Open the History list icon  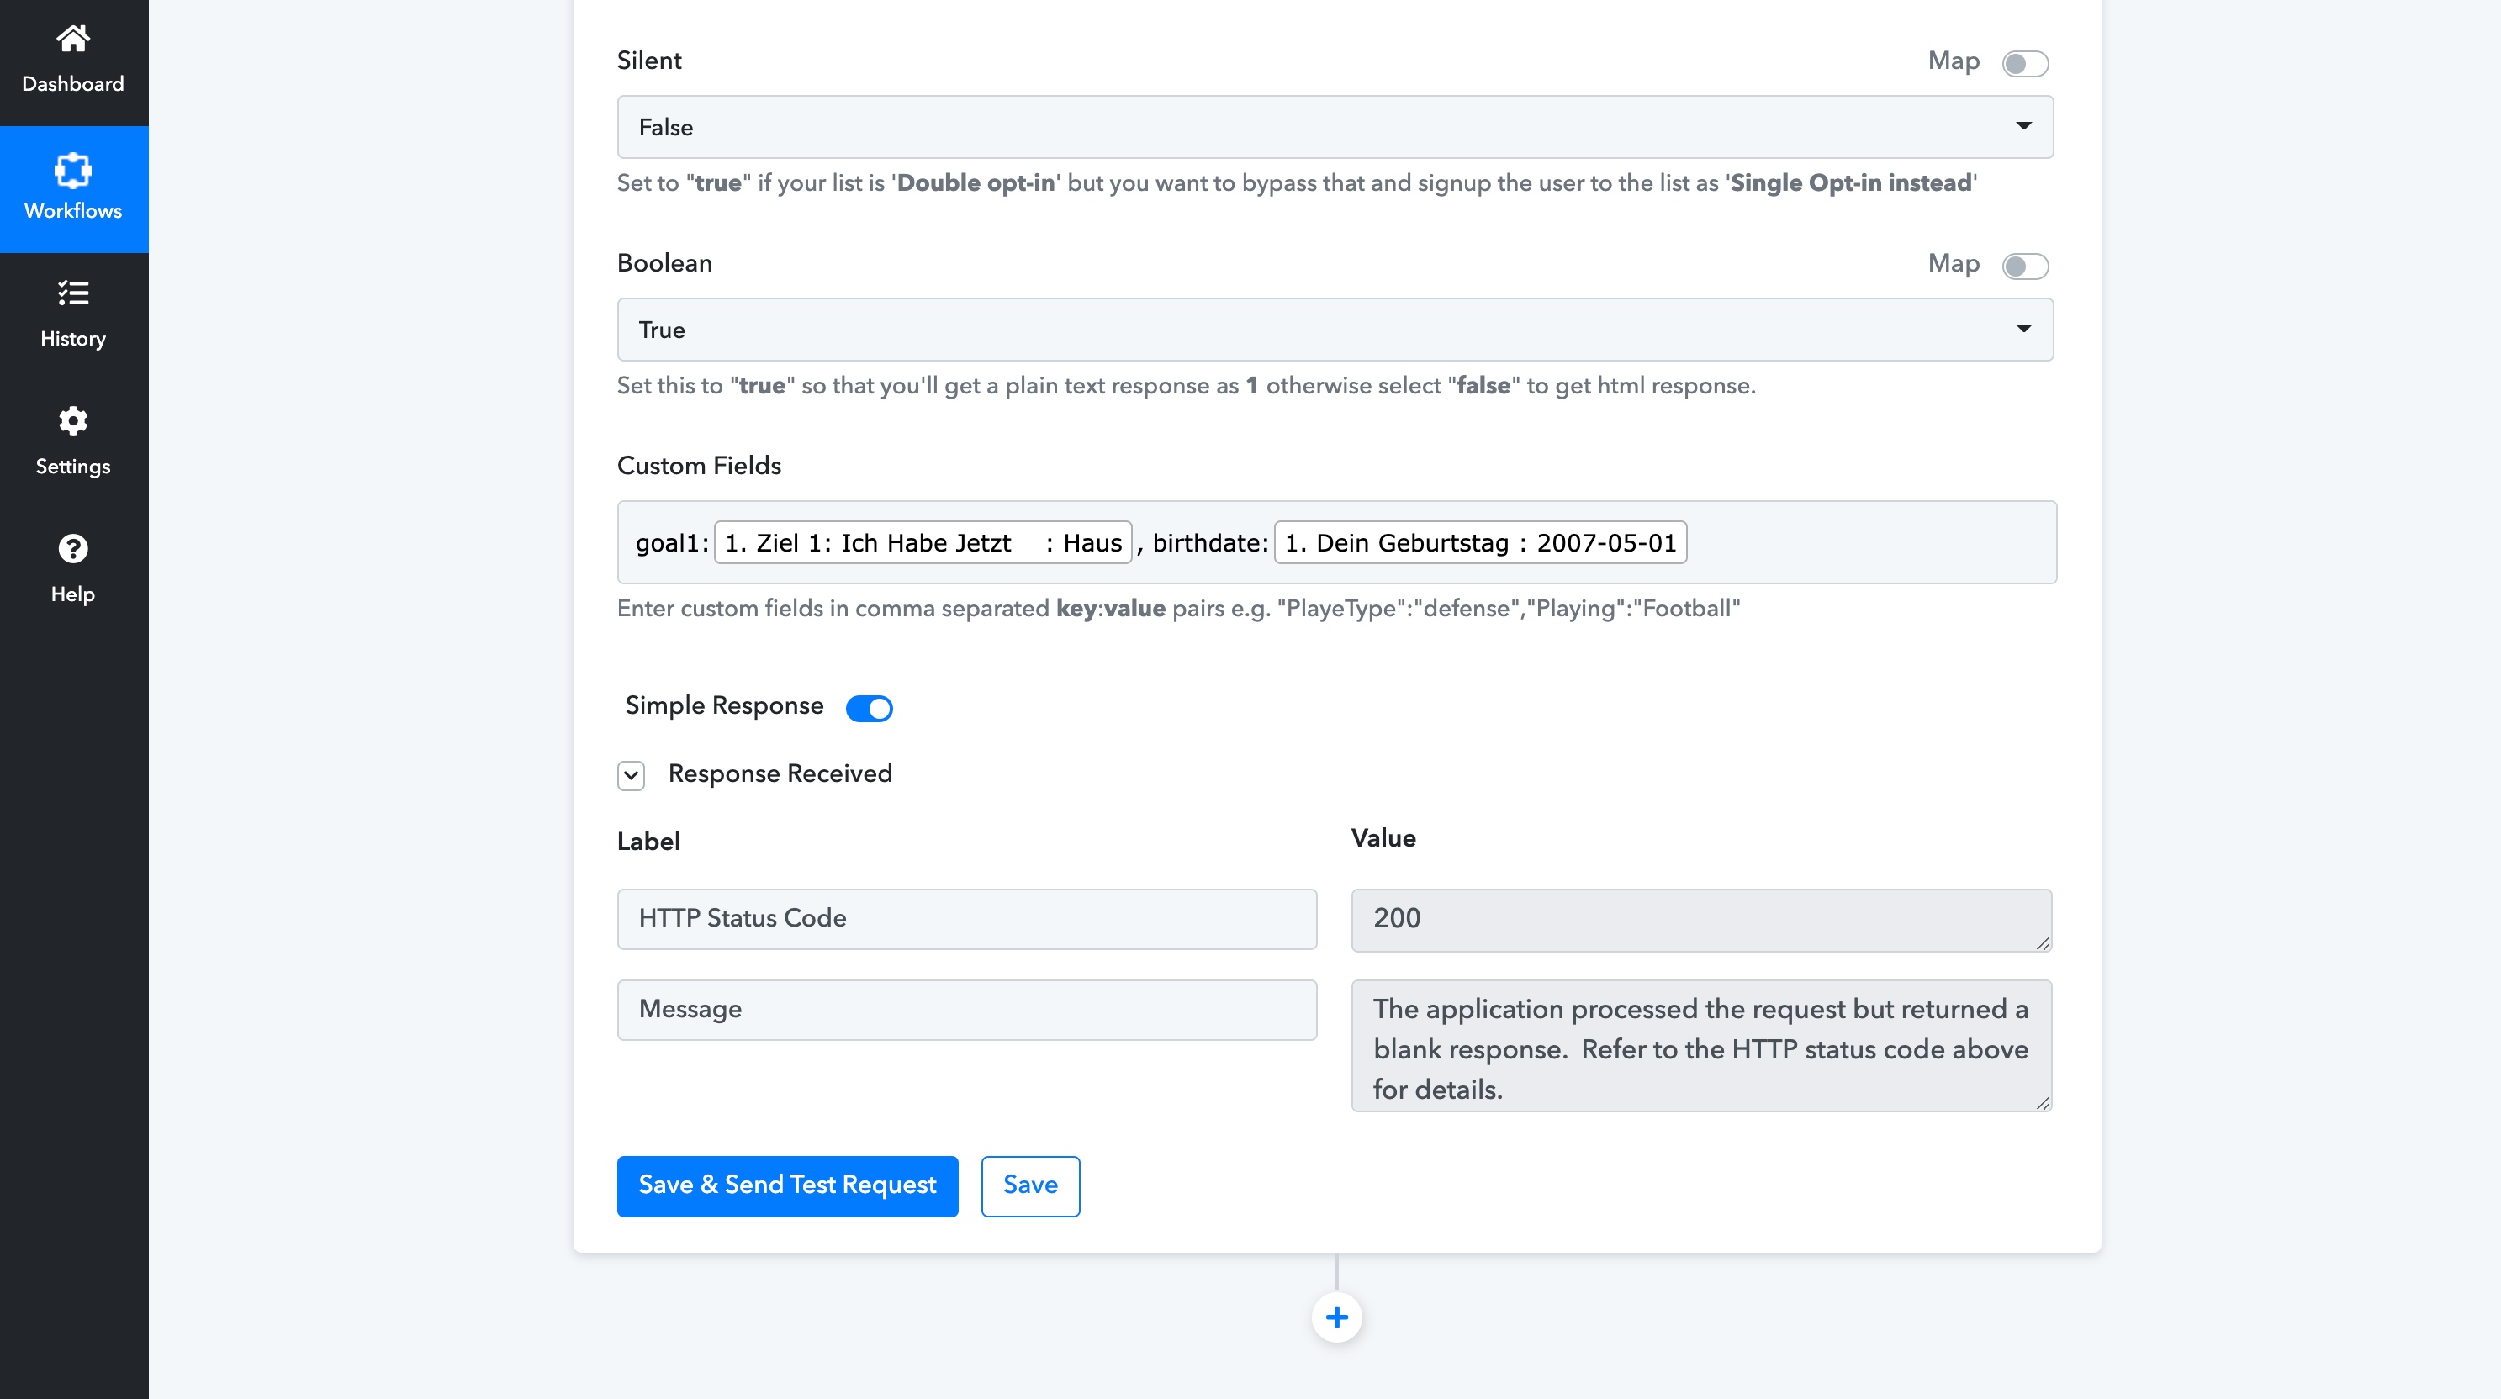[73, 293]
